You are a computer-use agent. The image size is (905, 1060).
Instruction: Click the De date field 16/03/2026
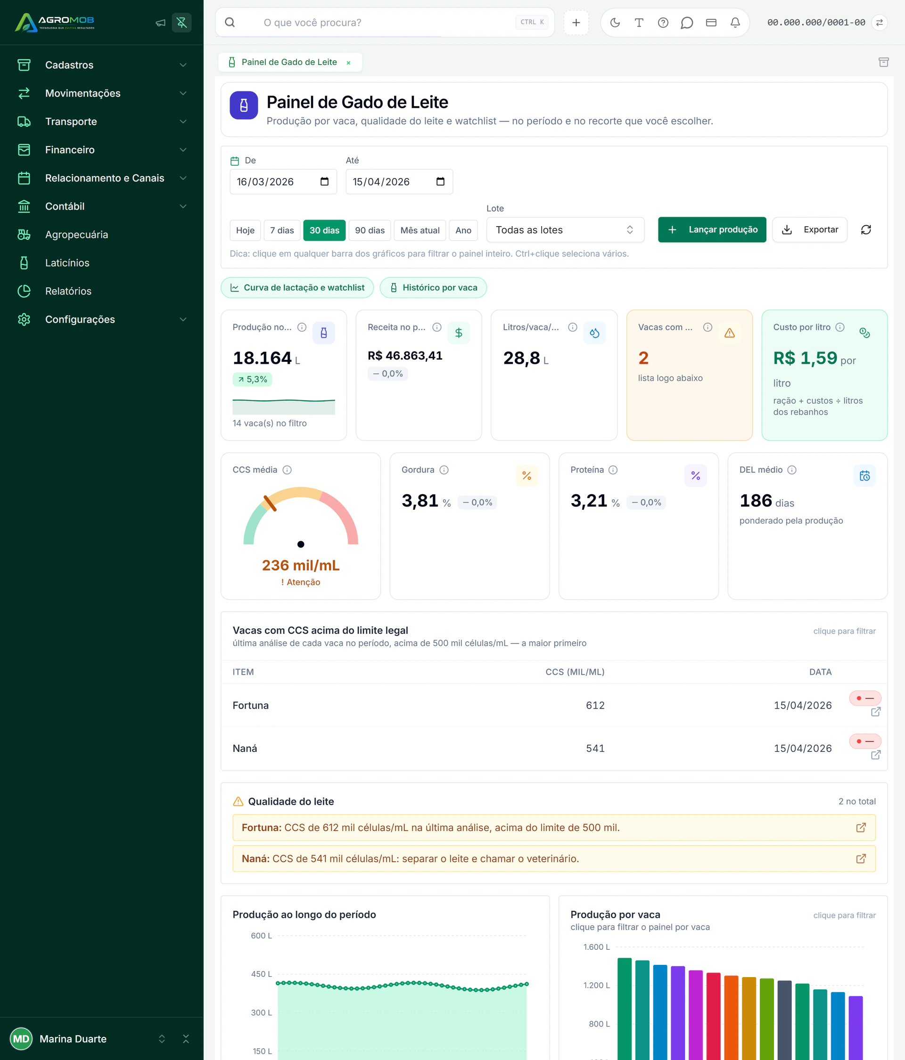[283, 181]
